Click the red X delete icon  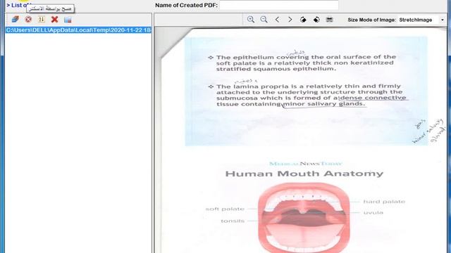click(x=55, y=19)
